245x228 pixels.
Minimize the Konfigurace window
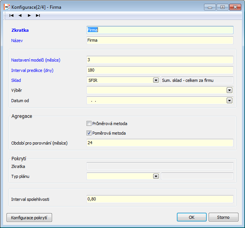point(210,7)
